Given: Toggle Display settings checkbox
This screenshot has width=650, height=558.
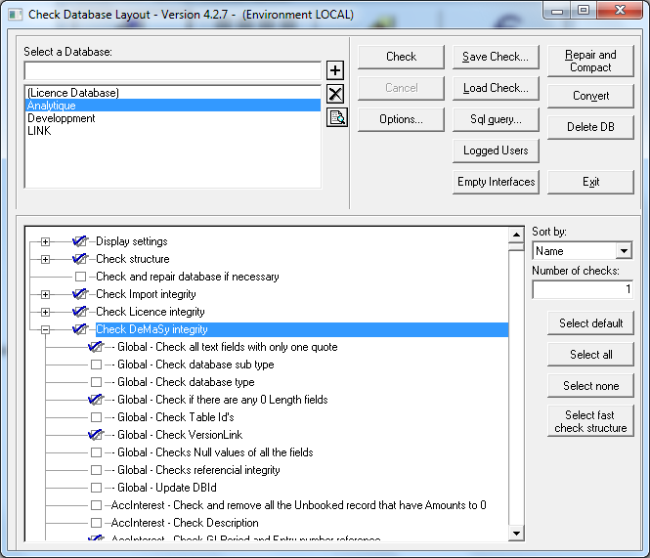Looking at the screenshot, I should (x=79, y=240).
